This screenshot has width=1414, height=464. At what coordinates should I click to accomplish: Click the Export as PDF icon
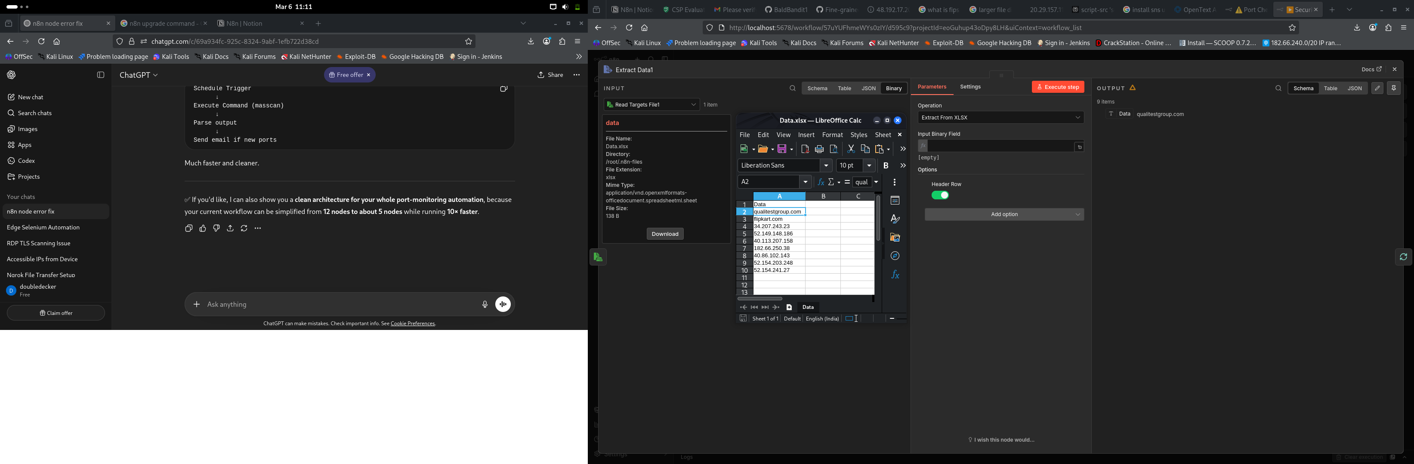pyautogui.click(x=805, y=149)
